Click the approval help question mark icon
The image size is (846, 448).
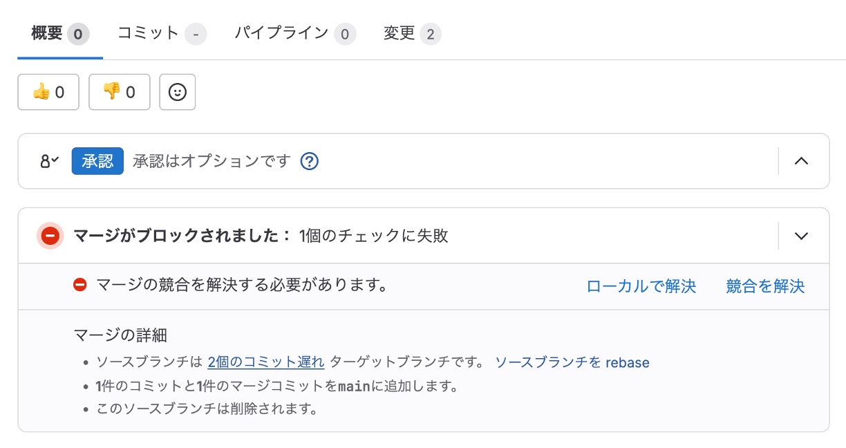click(x=310, y=161)
